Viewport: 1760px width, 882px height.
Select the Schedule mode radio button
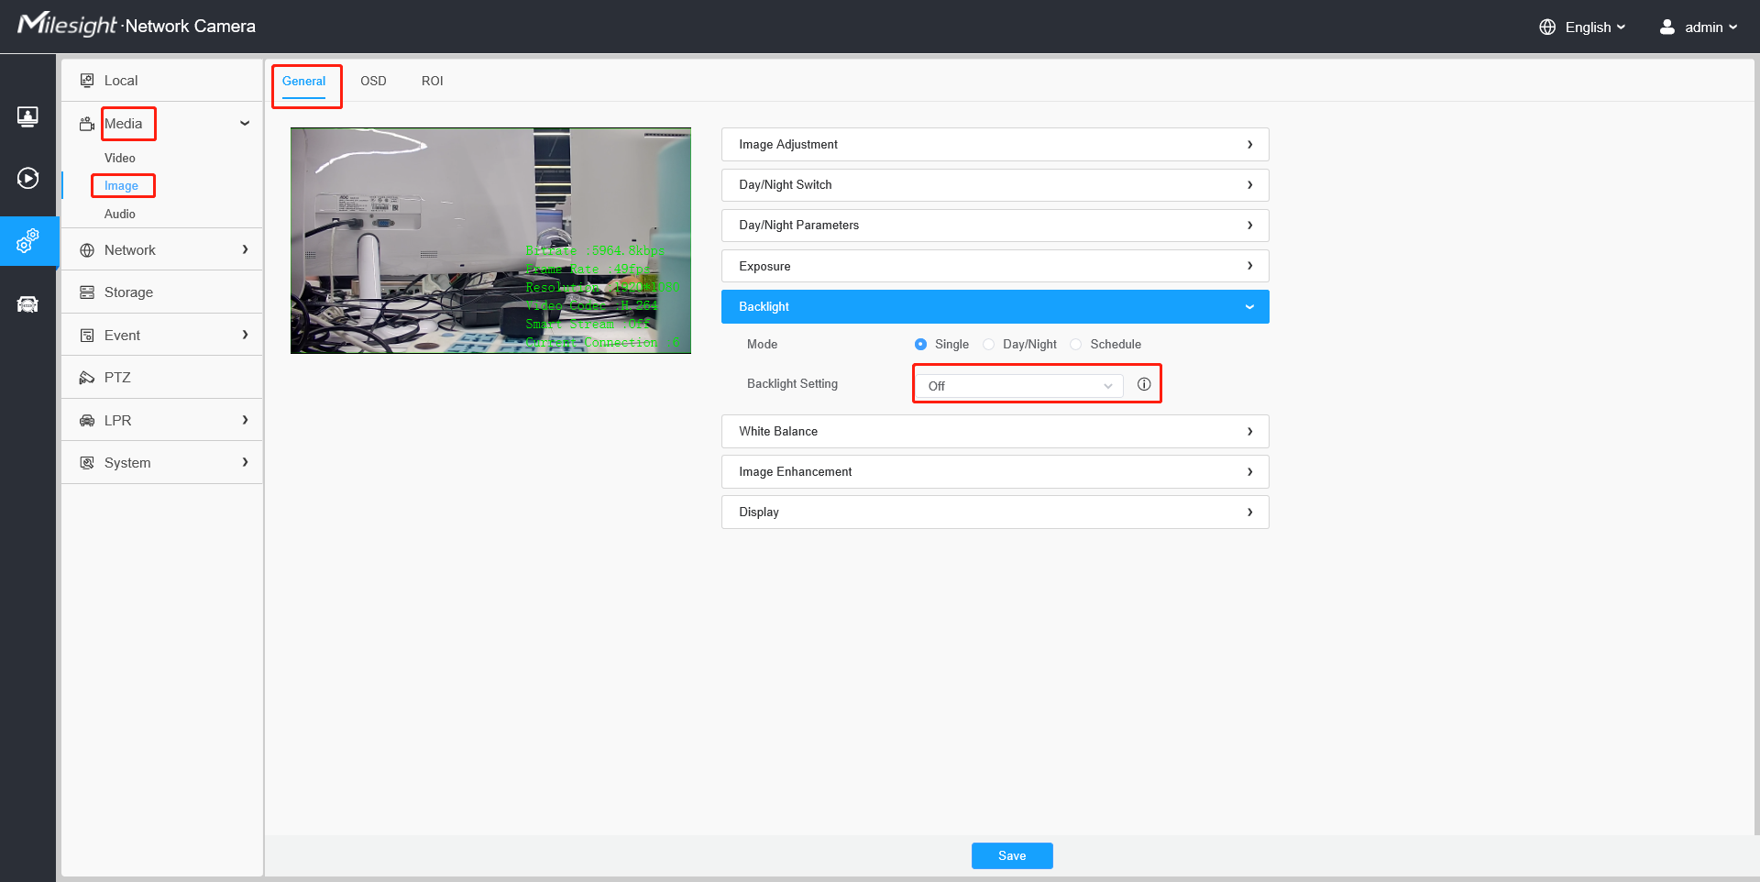tap(1075, 345)
